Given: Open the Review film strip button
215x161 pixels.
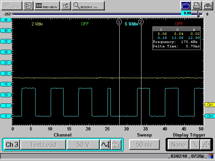Looking at the screenshot, I should pos(46,5).
